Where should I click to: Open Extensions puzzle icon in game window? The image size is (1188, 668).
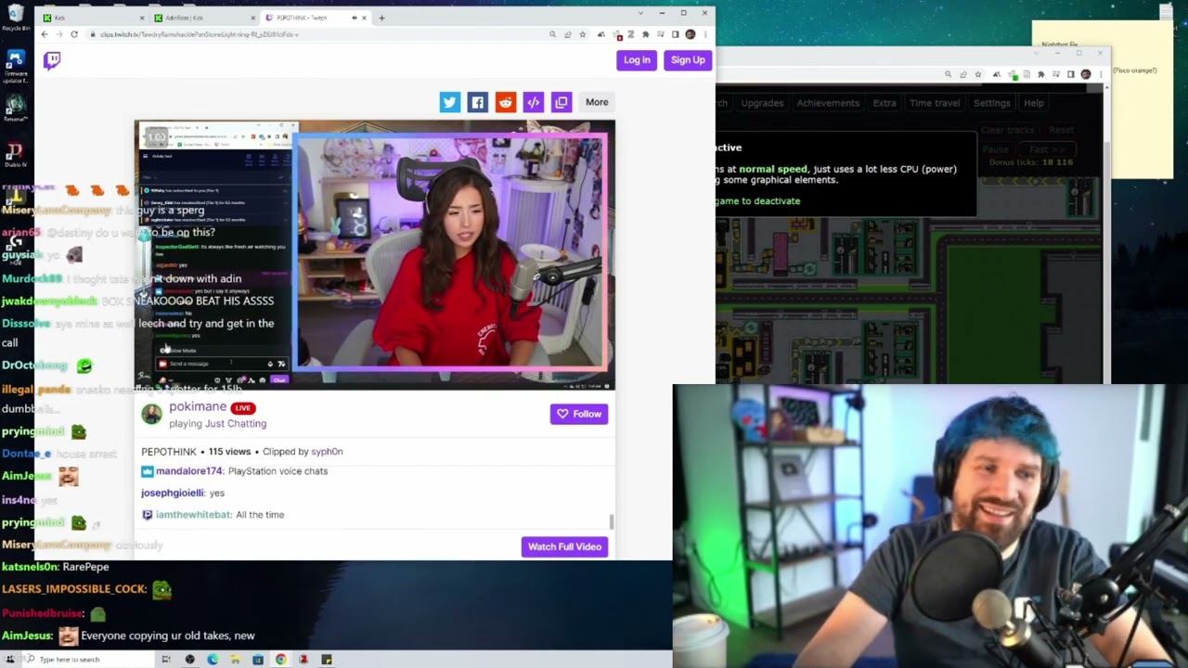(1040, 74)
